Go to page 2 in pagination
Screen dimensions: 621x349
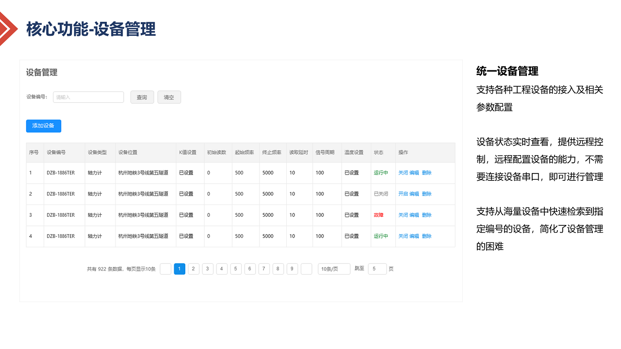click(x=194, y=269)
